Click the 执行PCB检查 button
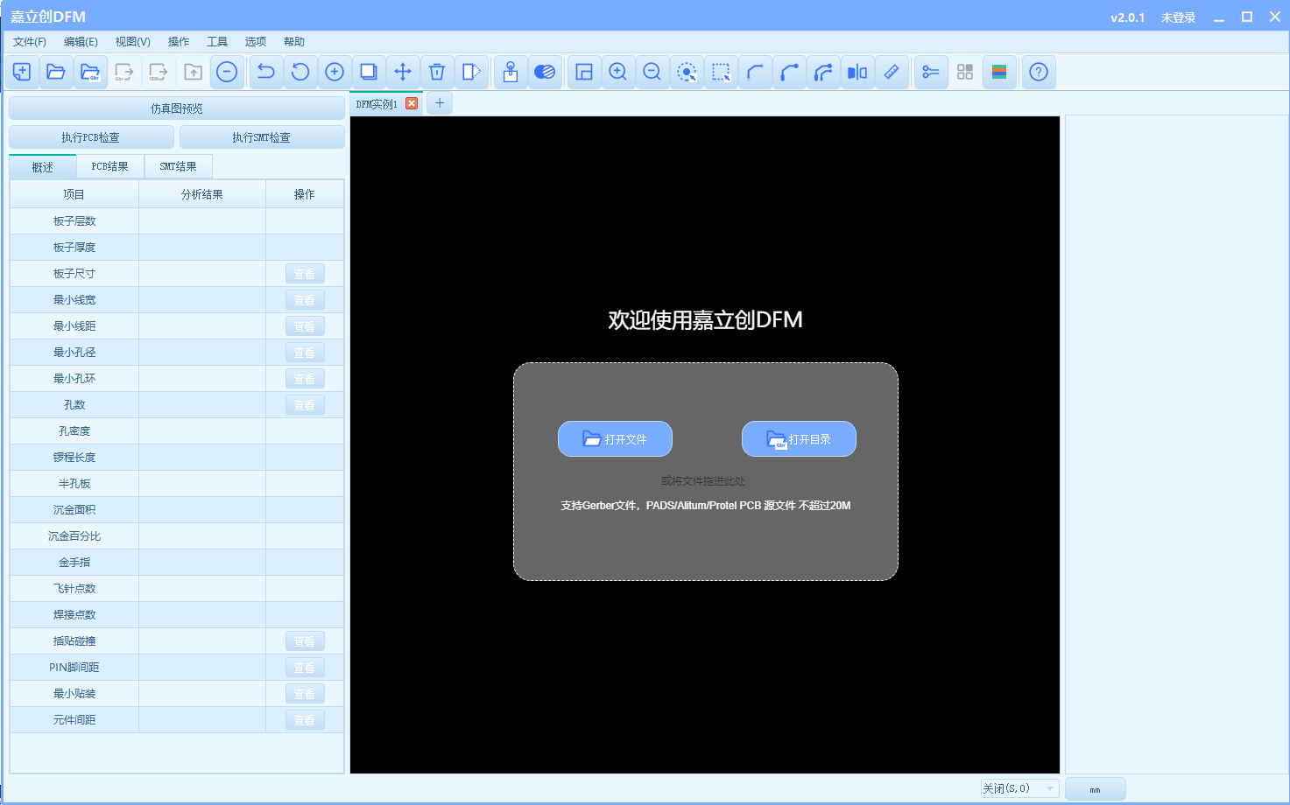 pos(91,137)
